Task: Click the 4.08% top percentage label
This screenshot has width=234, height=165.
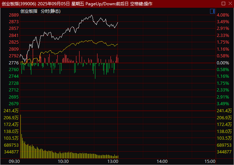Action: click(223, 15)
